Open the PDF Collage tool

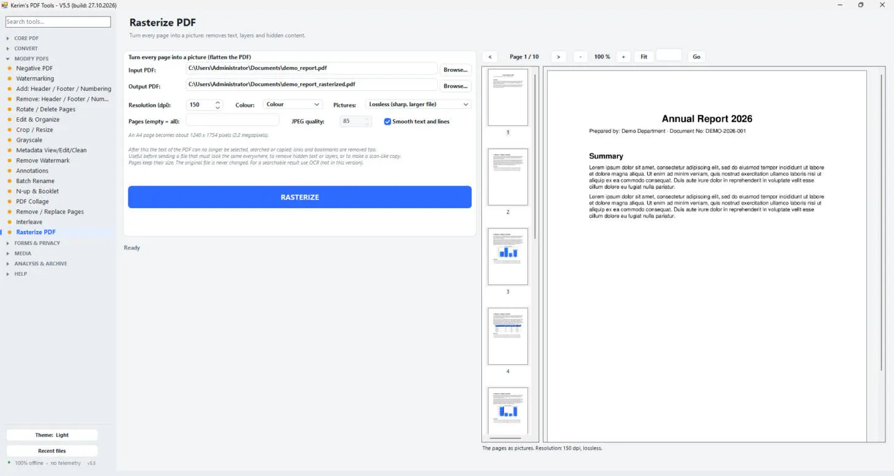33,201
